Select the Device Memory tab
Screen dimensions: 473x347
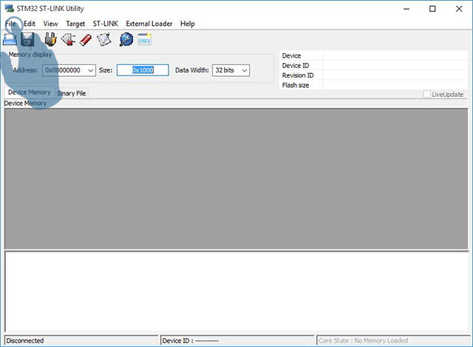[29, 92]
